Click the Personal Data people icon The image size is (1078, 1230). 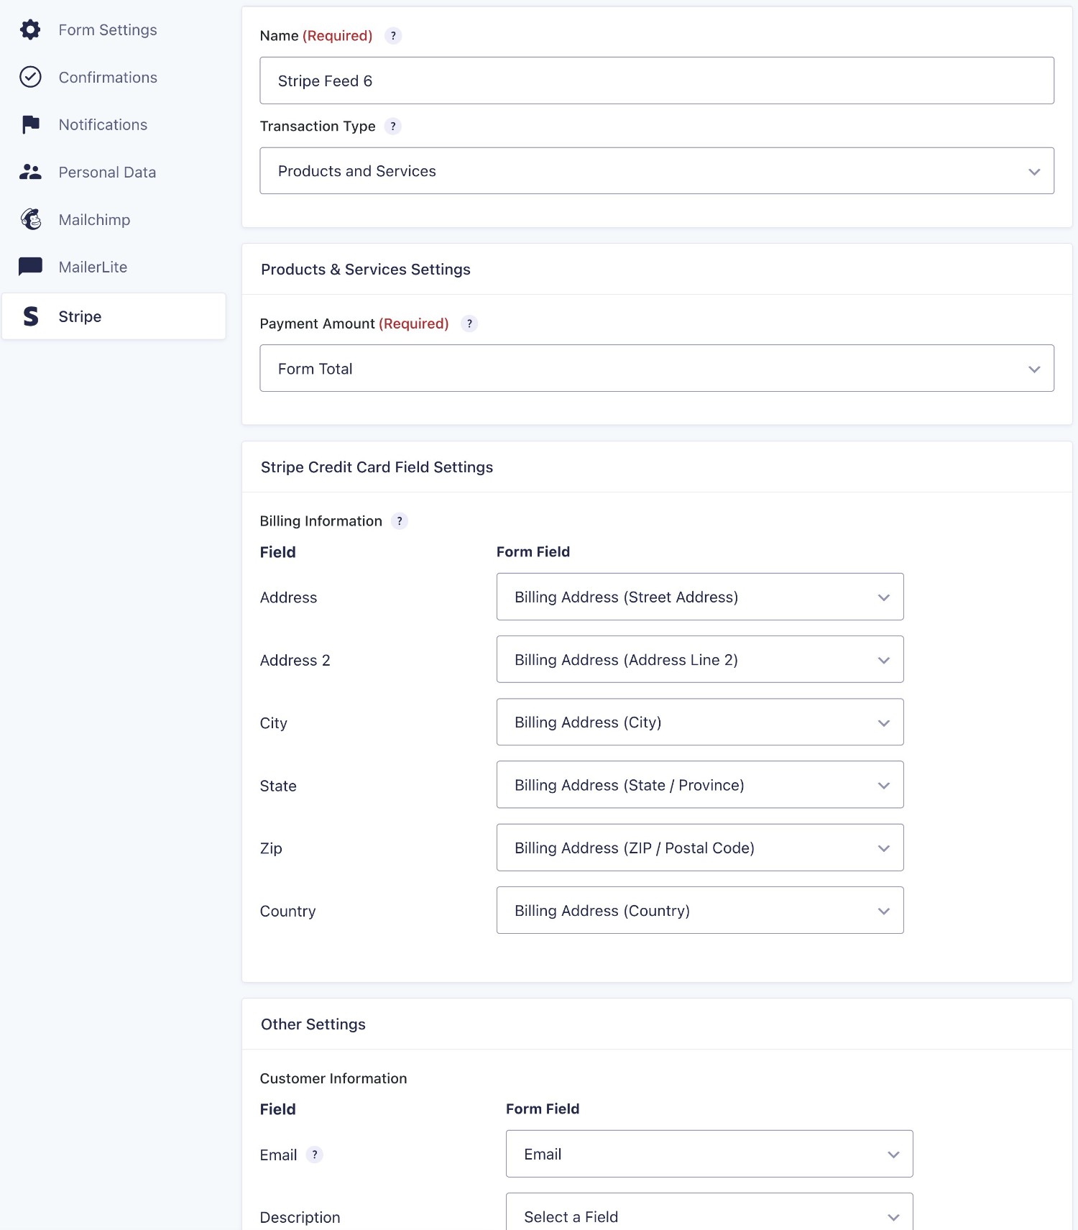pyautogui.click(x=30, y=172)
